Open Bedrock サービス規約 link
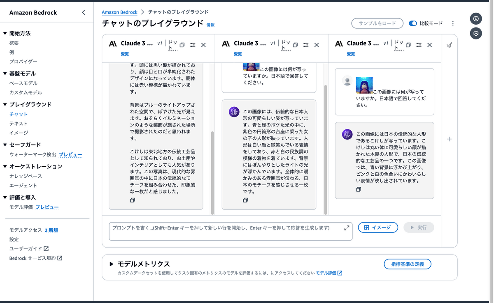Image resolution: width=494 pixels, height=303 pixels. (x=36, y=258)
